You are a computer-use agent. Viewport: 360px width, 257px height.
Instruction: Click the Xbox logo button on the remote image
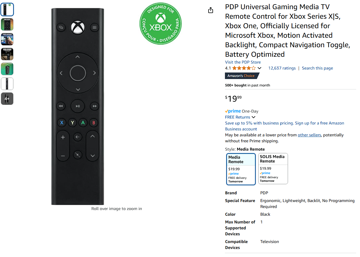click(x=78, y=27)
